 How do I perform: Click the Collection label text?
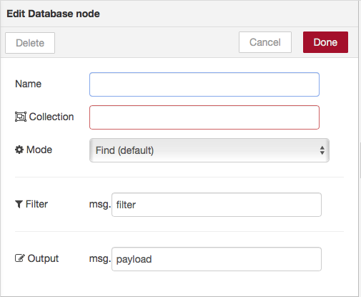(x=51, y=117)
